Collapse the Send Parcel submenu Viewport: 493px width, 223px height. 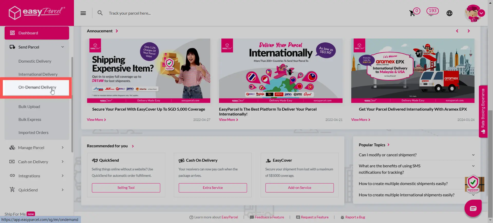click(x=63, y=47)
